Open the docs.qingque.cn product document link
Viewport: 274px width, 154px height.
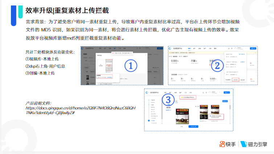81,110
